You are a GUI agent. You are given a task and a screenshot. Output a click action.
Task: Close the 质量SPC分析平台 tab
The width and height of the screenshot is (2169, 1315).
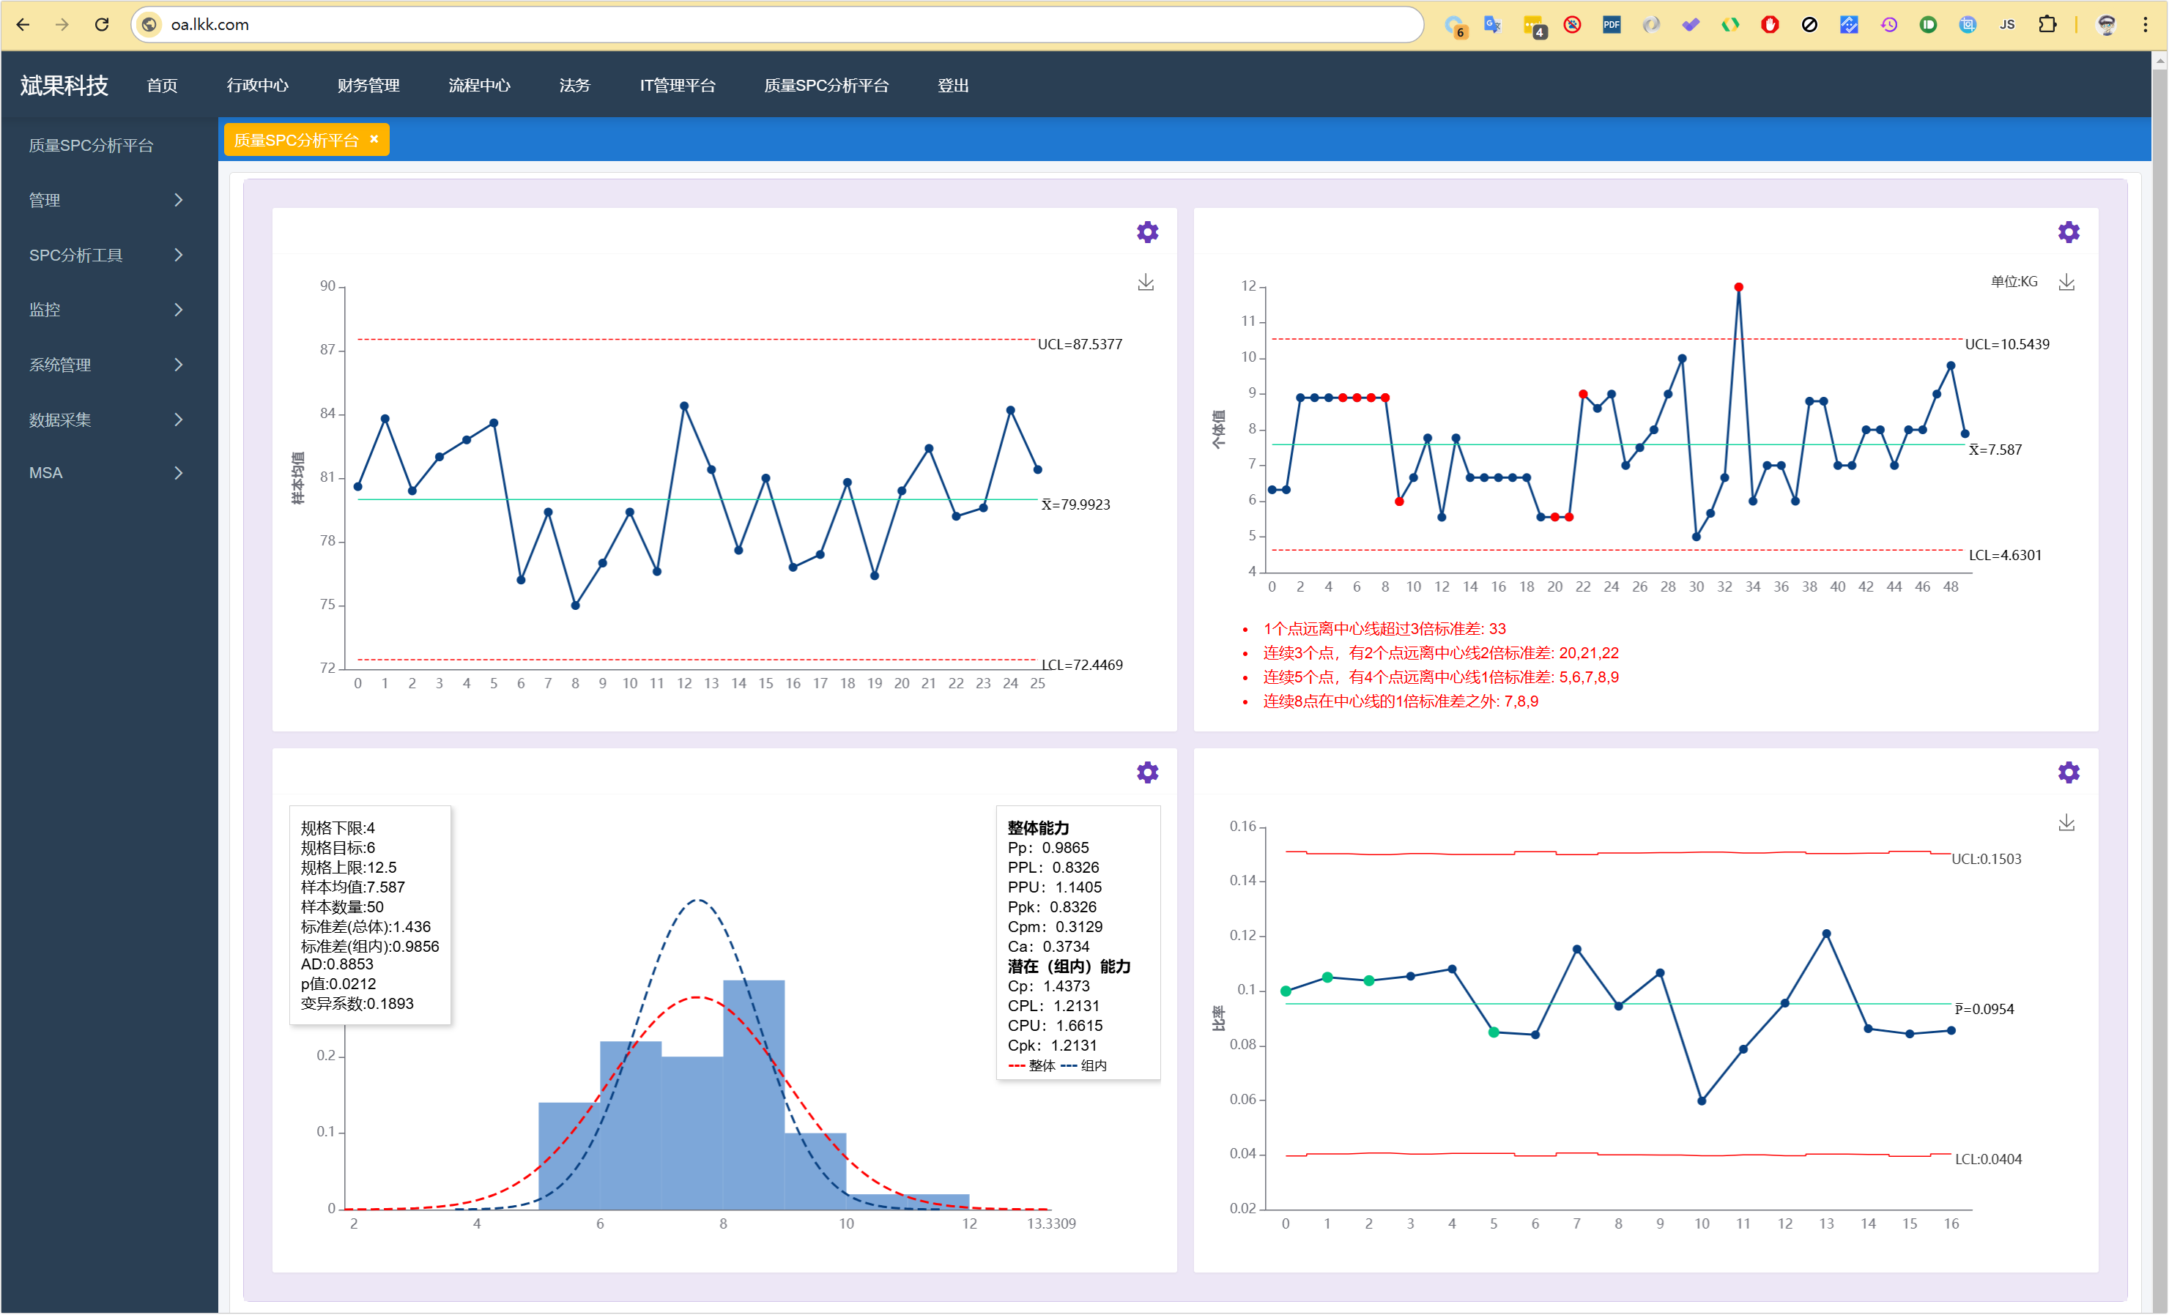tap(374, 139)
